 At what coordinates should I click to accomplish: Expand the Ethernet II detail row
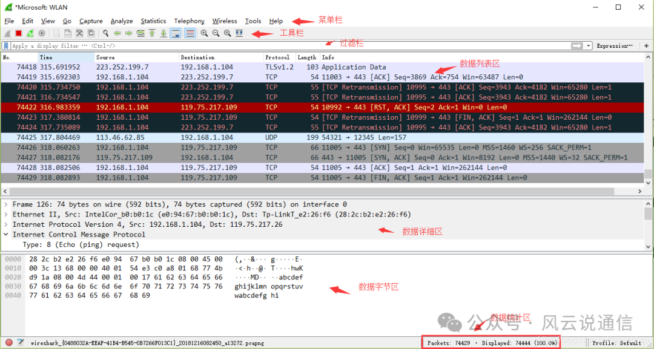coord(6,215)
